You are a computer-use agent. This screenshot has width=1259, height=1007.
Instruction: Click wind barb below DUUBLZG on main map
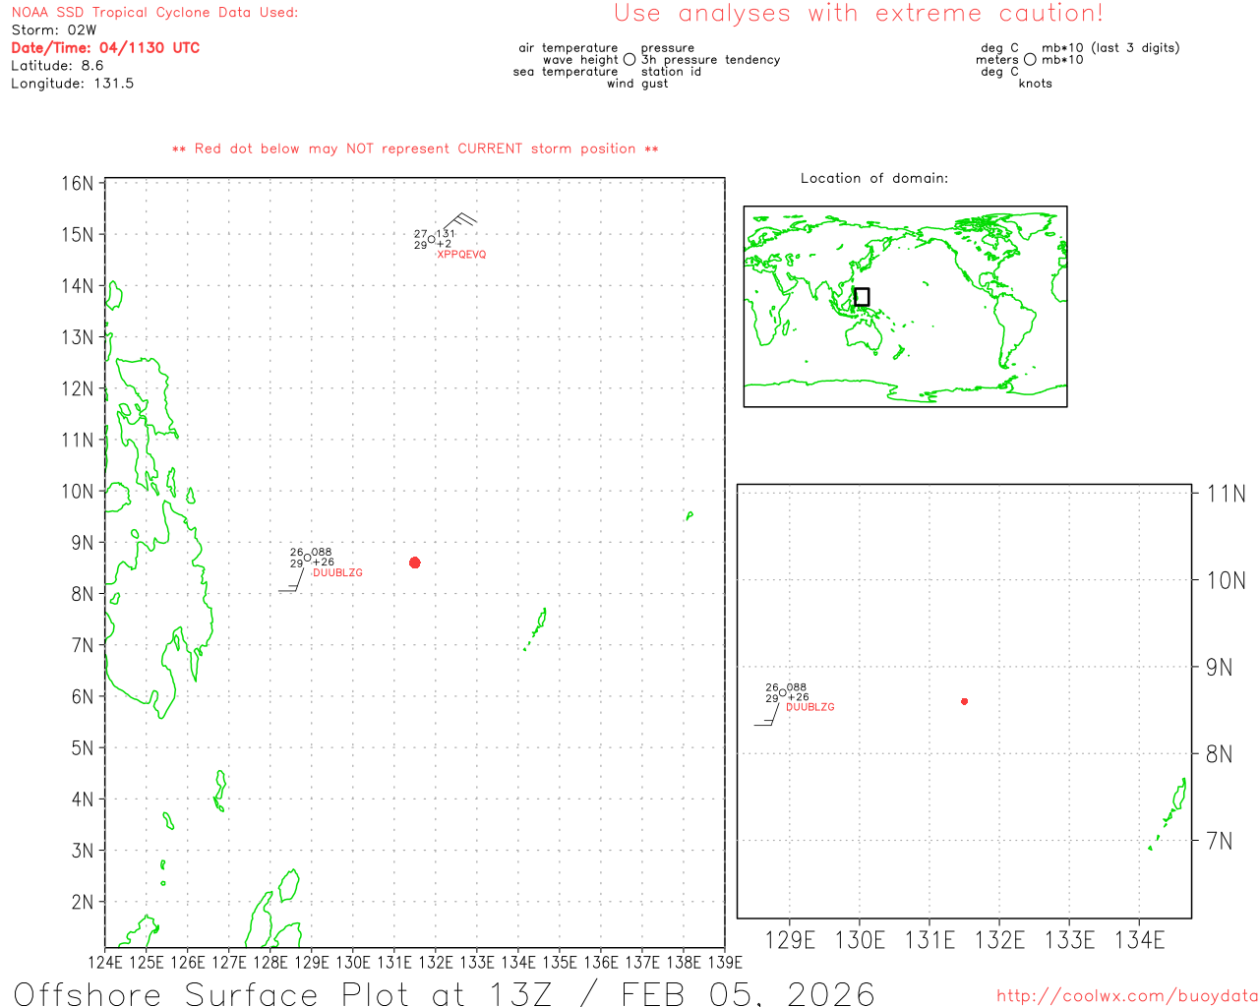pyautogui.click(x=291, y=577)
